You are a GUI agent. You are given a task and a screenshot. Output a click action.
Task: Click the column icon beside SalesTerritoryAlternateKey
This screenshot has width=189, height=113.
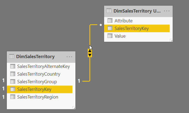(12, 66)
